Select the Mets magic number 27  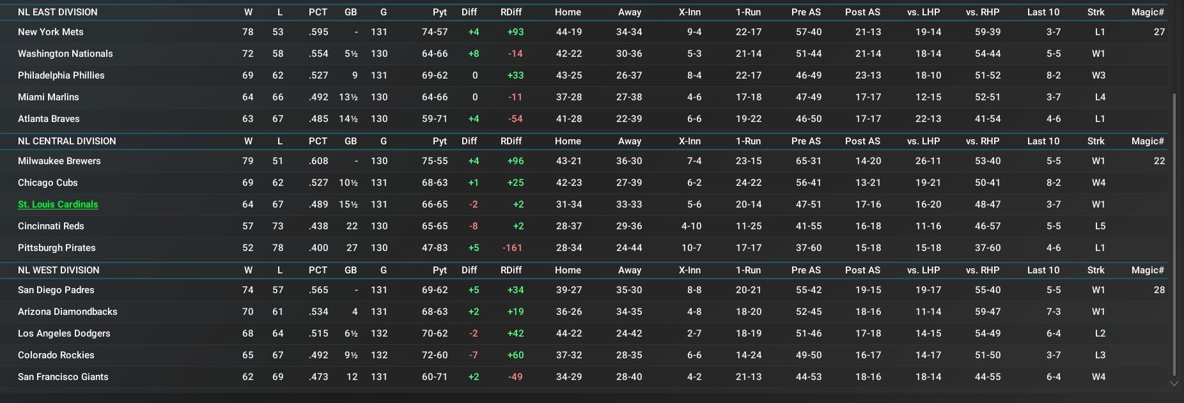1159,32
